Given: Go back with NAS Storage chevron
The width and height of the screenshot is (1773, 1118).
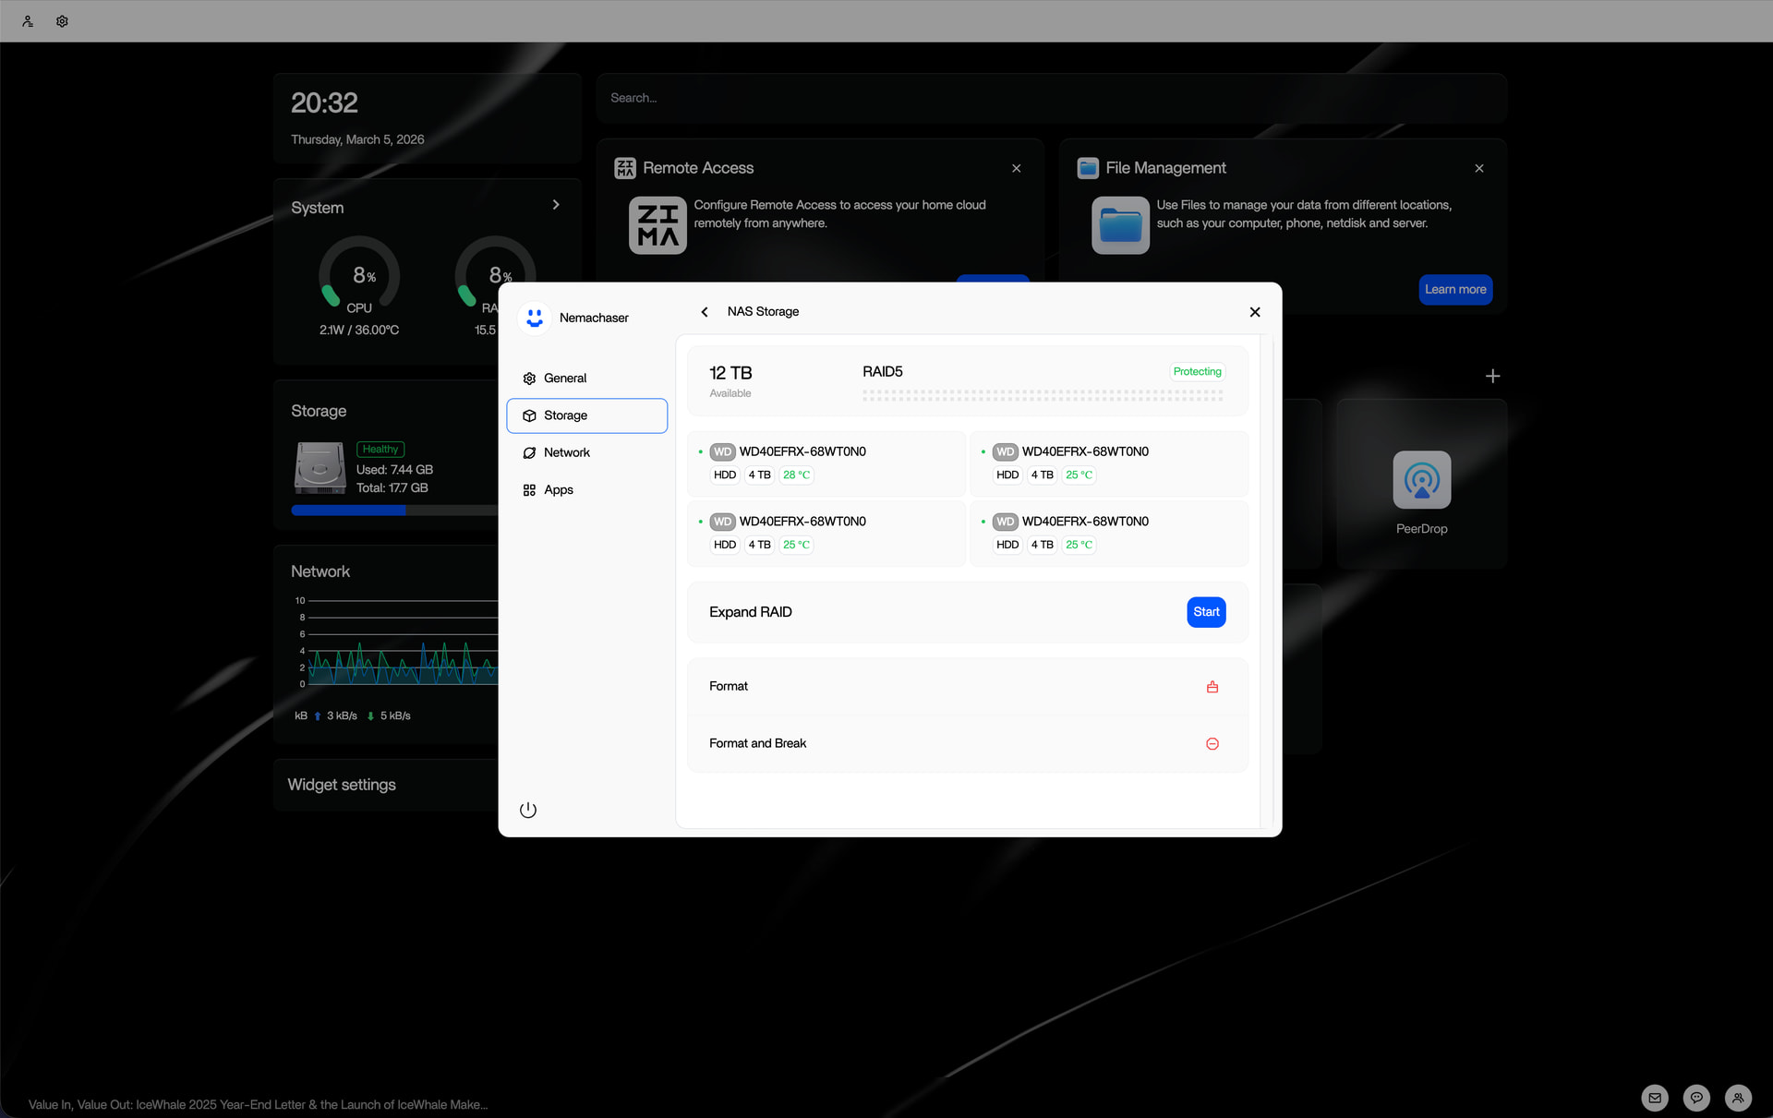Looking at the screenshot, I should (705, 312).
